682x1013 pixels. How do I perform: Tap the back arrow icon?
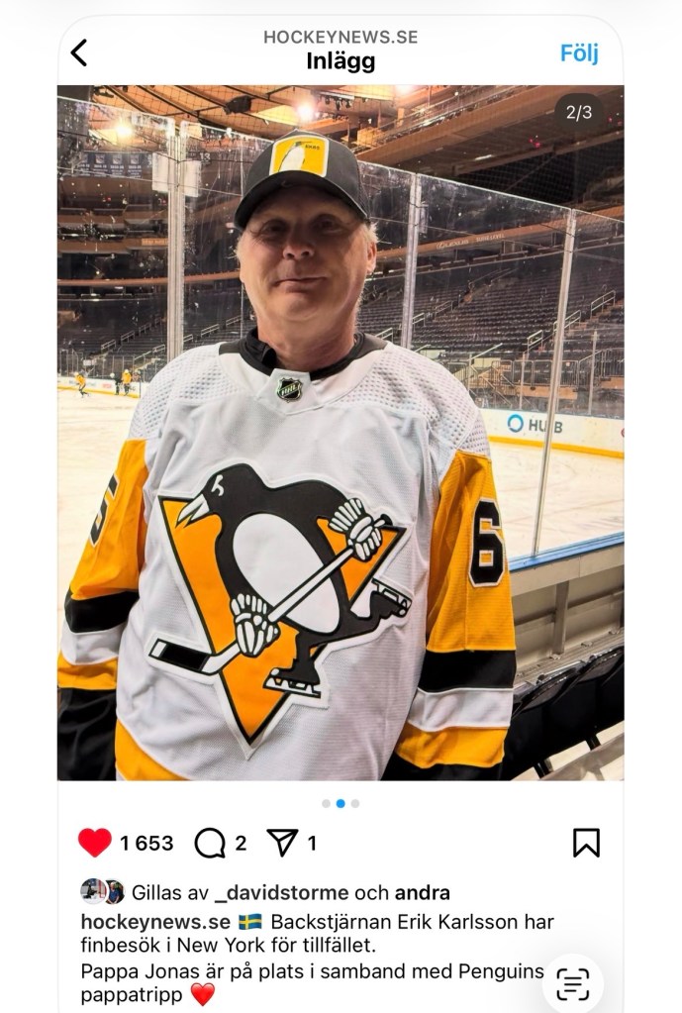[x=79, y=52]
